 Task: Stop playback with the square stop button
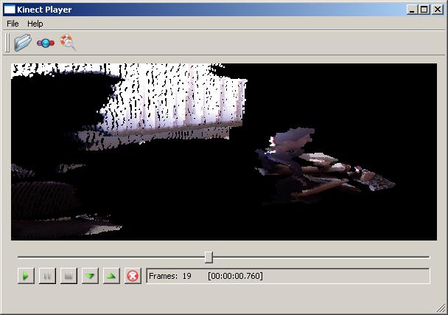[x=69, y=276]
